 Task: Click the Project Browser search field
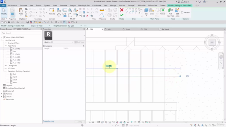click(21, 33)
